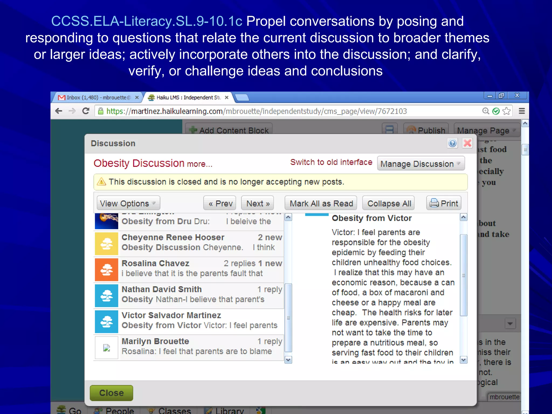This screenshot has width=552, height=414.
Task: Click the post pane scrollbar thumb
Action: [463, 275]
